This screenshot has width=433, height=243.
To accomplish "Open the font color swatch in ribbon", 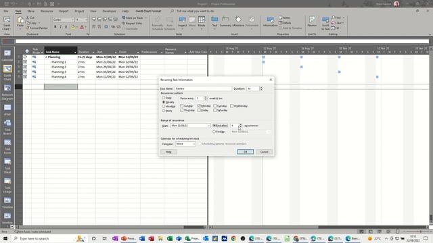I will pyautogui.click(x=82, y=27).
